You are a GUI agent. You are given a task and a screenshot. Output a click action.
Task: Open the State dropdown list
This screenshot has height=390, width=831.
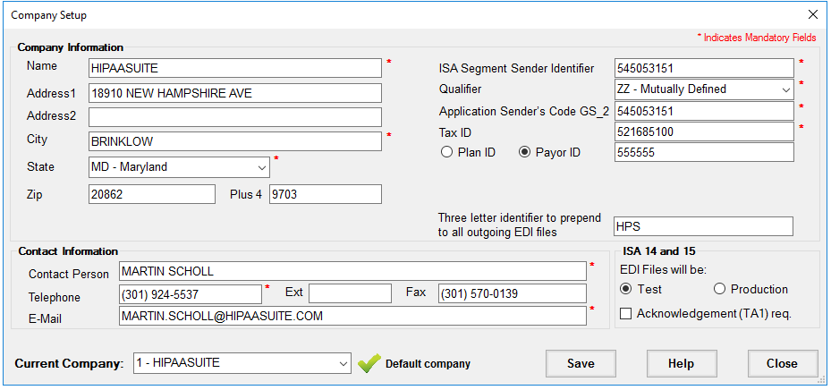[x=261, y=167]
